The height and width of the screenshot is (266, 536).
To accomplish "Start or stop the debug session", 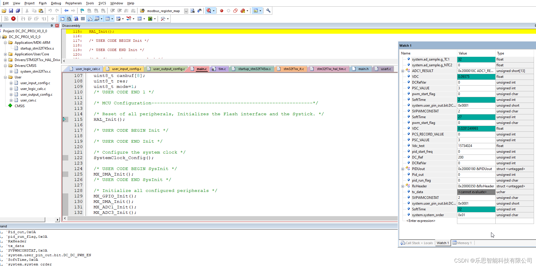I will [209, 11].
